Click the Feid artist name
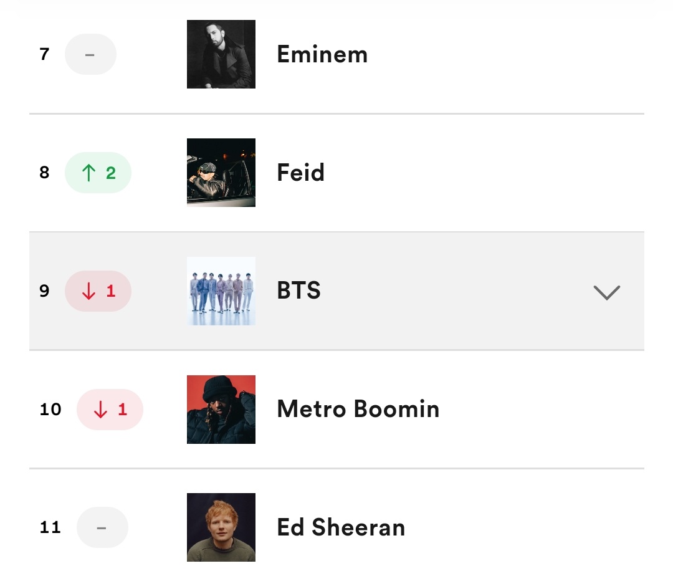The height and width of the screenshot is (581, 673). 300,173
